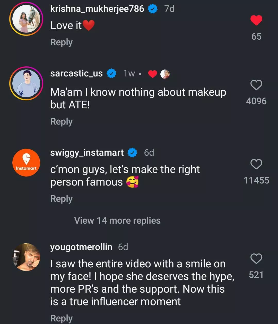The width and height of the screenshot is (278, 324).
Task: Reply to sarcastic_us's makeup comment
Action: coord(62,121)
